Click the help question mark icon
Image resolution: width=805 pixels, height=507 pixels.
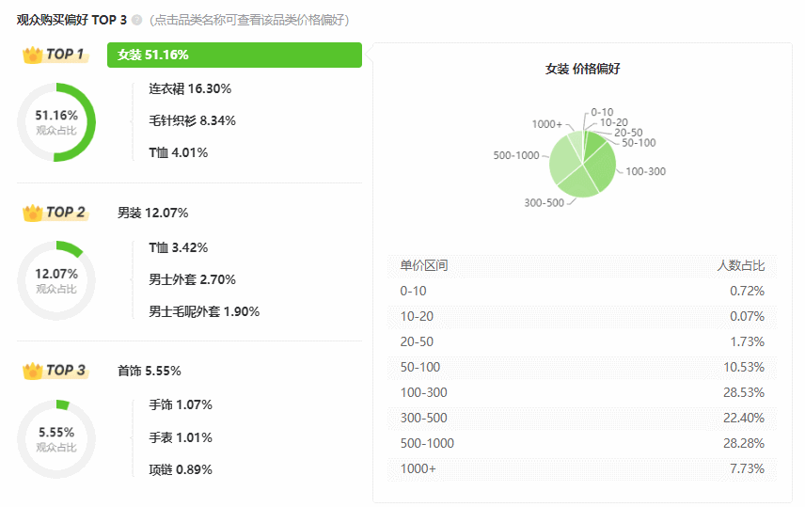(137, 20)
